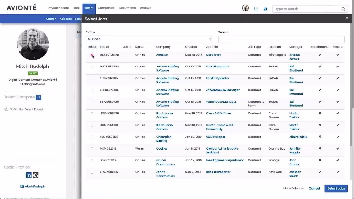Open the Data Entry job title link
The width and height of the screenshot is (354, 199).
tap(214, 55)
